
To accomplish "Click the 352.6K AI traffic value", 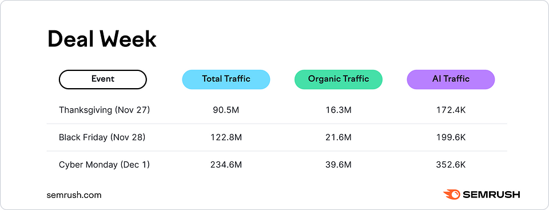I will click(451, 165).
